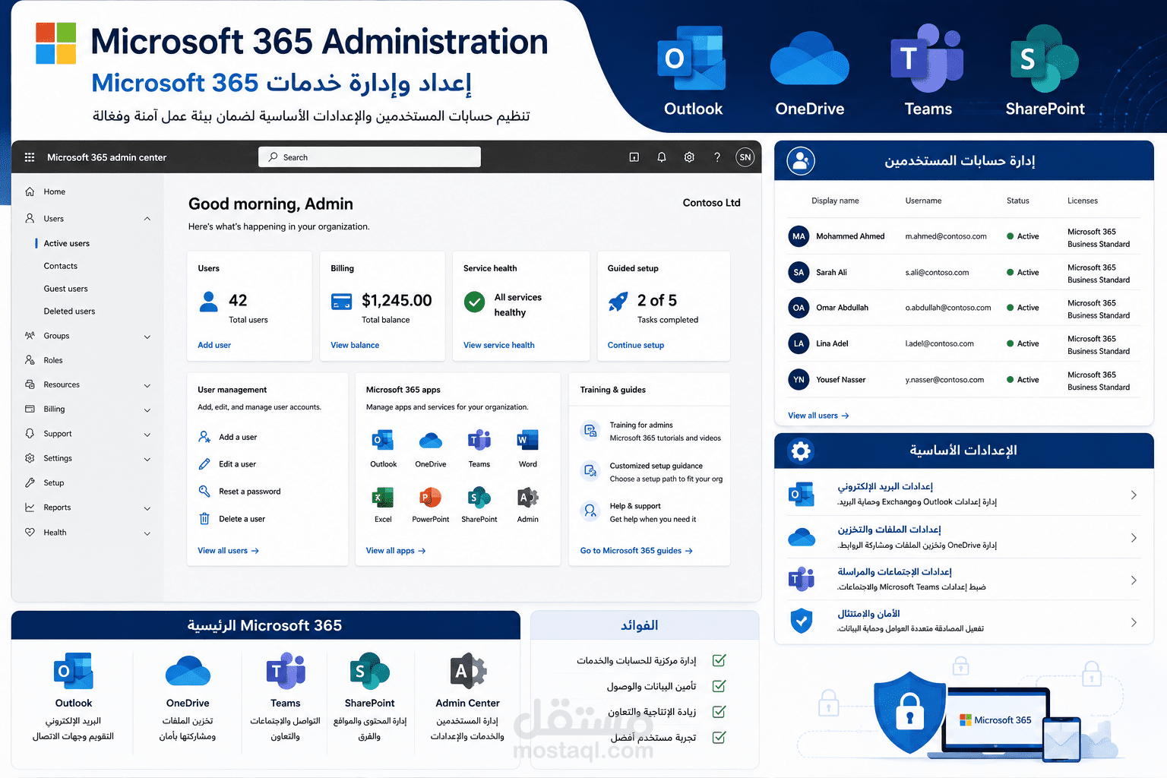The height and width of the screenshot is (778, 1167).
Task: Toggle the checkbox for إدارة مركزية للحسابات والخدمات
Action: pos(719,660)
